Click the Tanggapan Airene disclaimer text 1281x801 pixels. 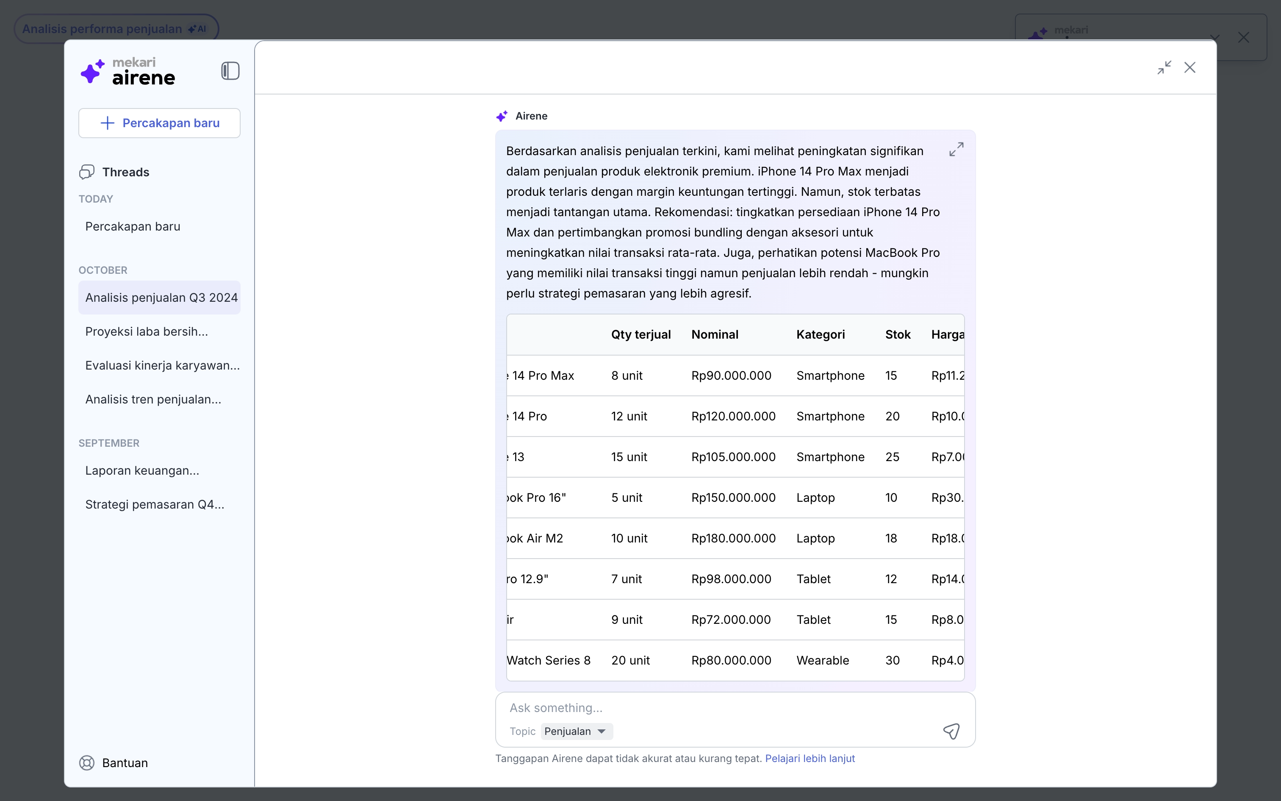pyautogui.click(x=628, y=758)
